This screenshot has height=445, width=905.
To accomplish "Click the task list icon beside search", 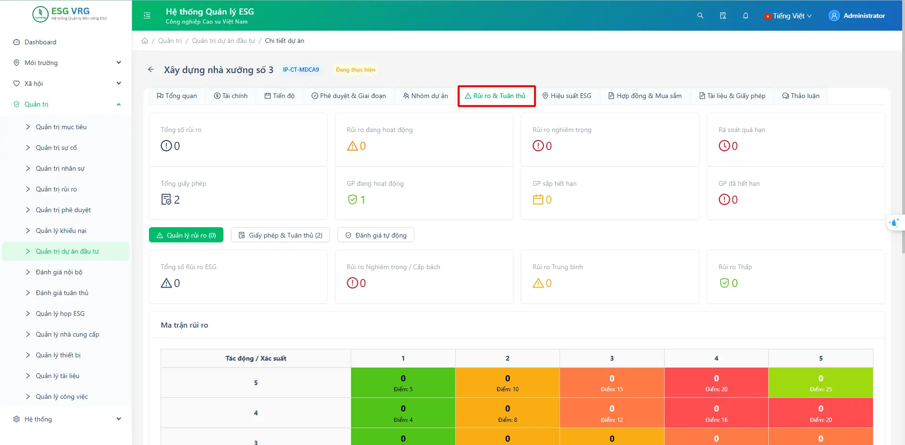I will click(x=723, y=16).
